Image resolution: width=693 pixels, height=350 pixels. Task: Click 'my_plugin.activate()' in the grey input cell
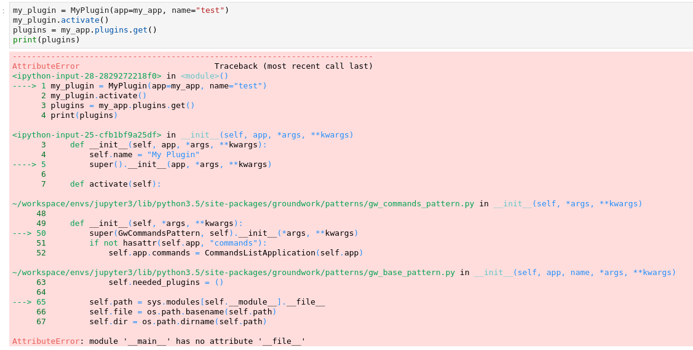click(60, 20)
